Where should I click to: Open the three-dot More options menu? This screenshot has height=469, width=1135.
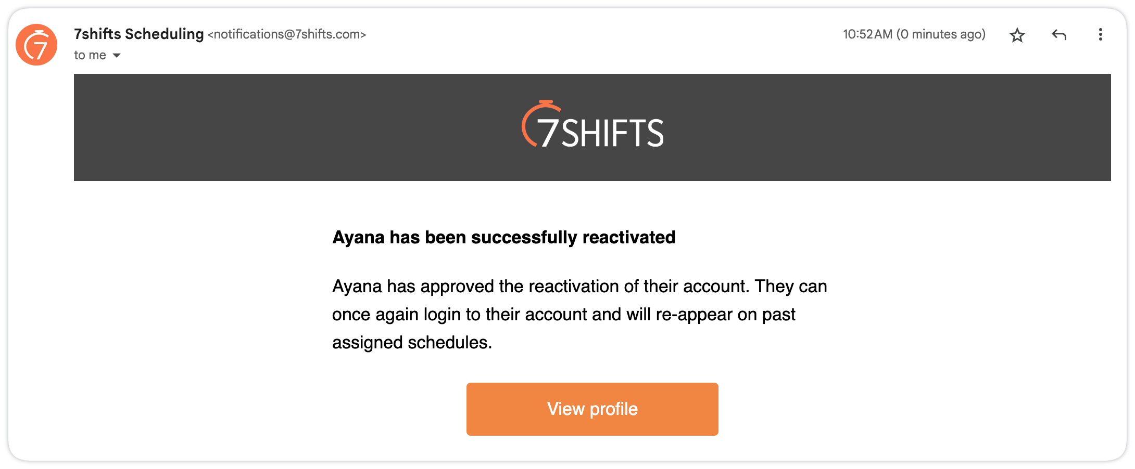point(1100,35)
